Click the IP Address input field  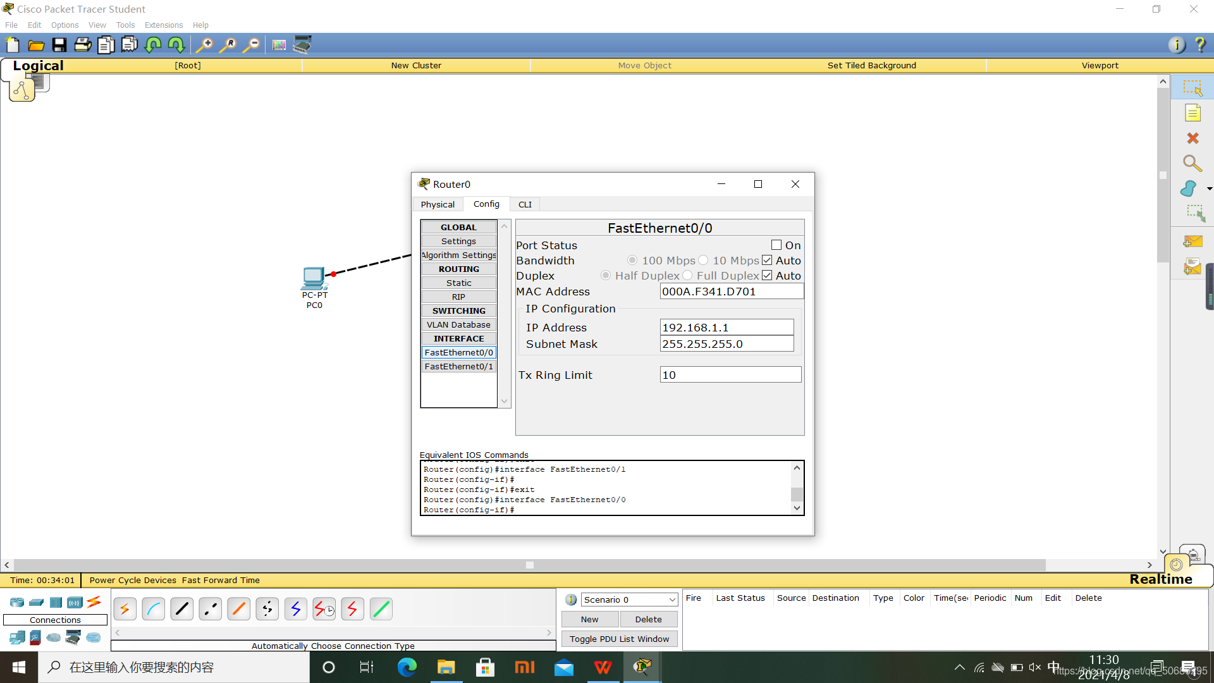pos(726,328)
